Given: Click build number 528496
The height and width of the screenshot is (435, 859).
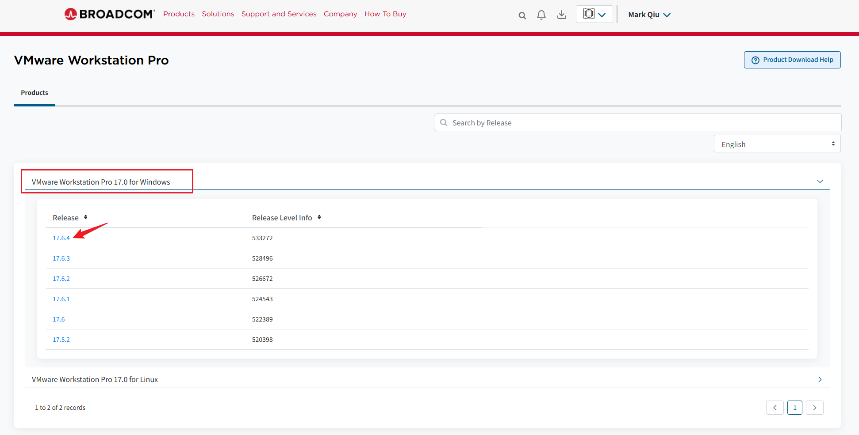Looking at the screenshot, I should pos(262,258).
